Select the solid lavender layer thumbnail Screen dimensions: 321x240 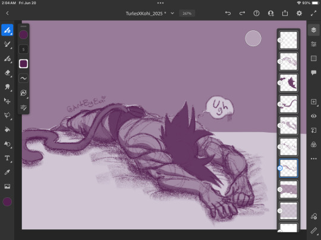[x=288, y=211]
